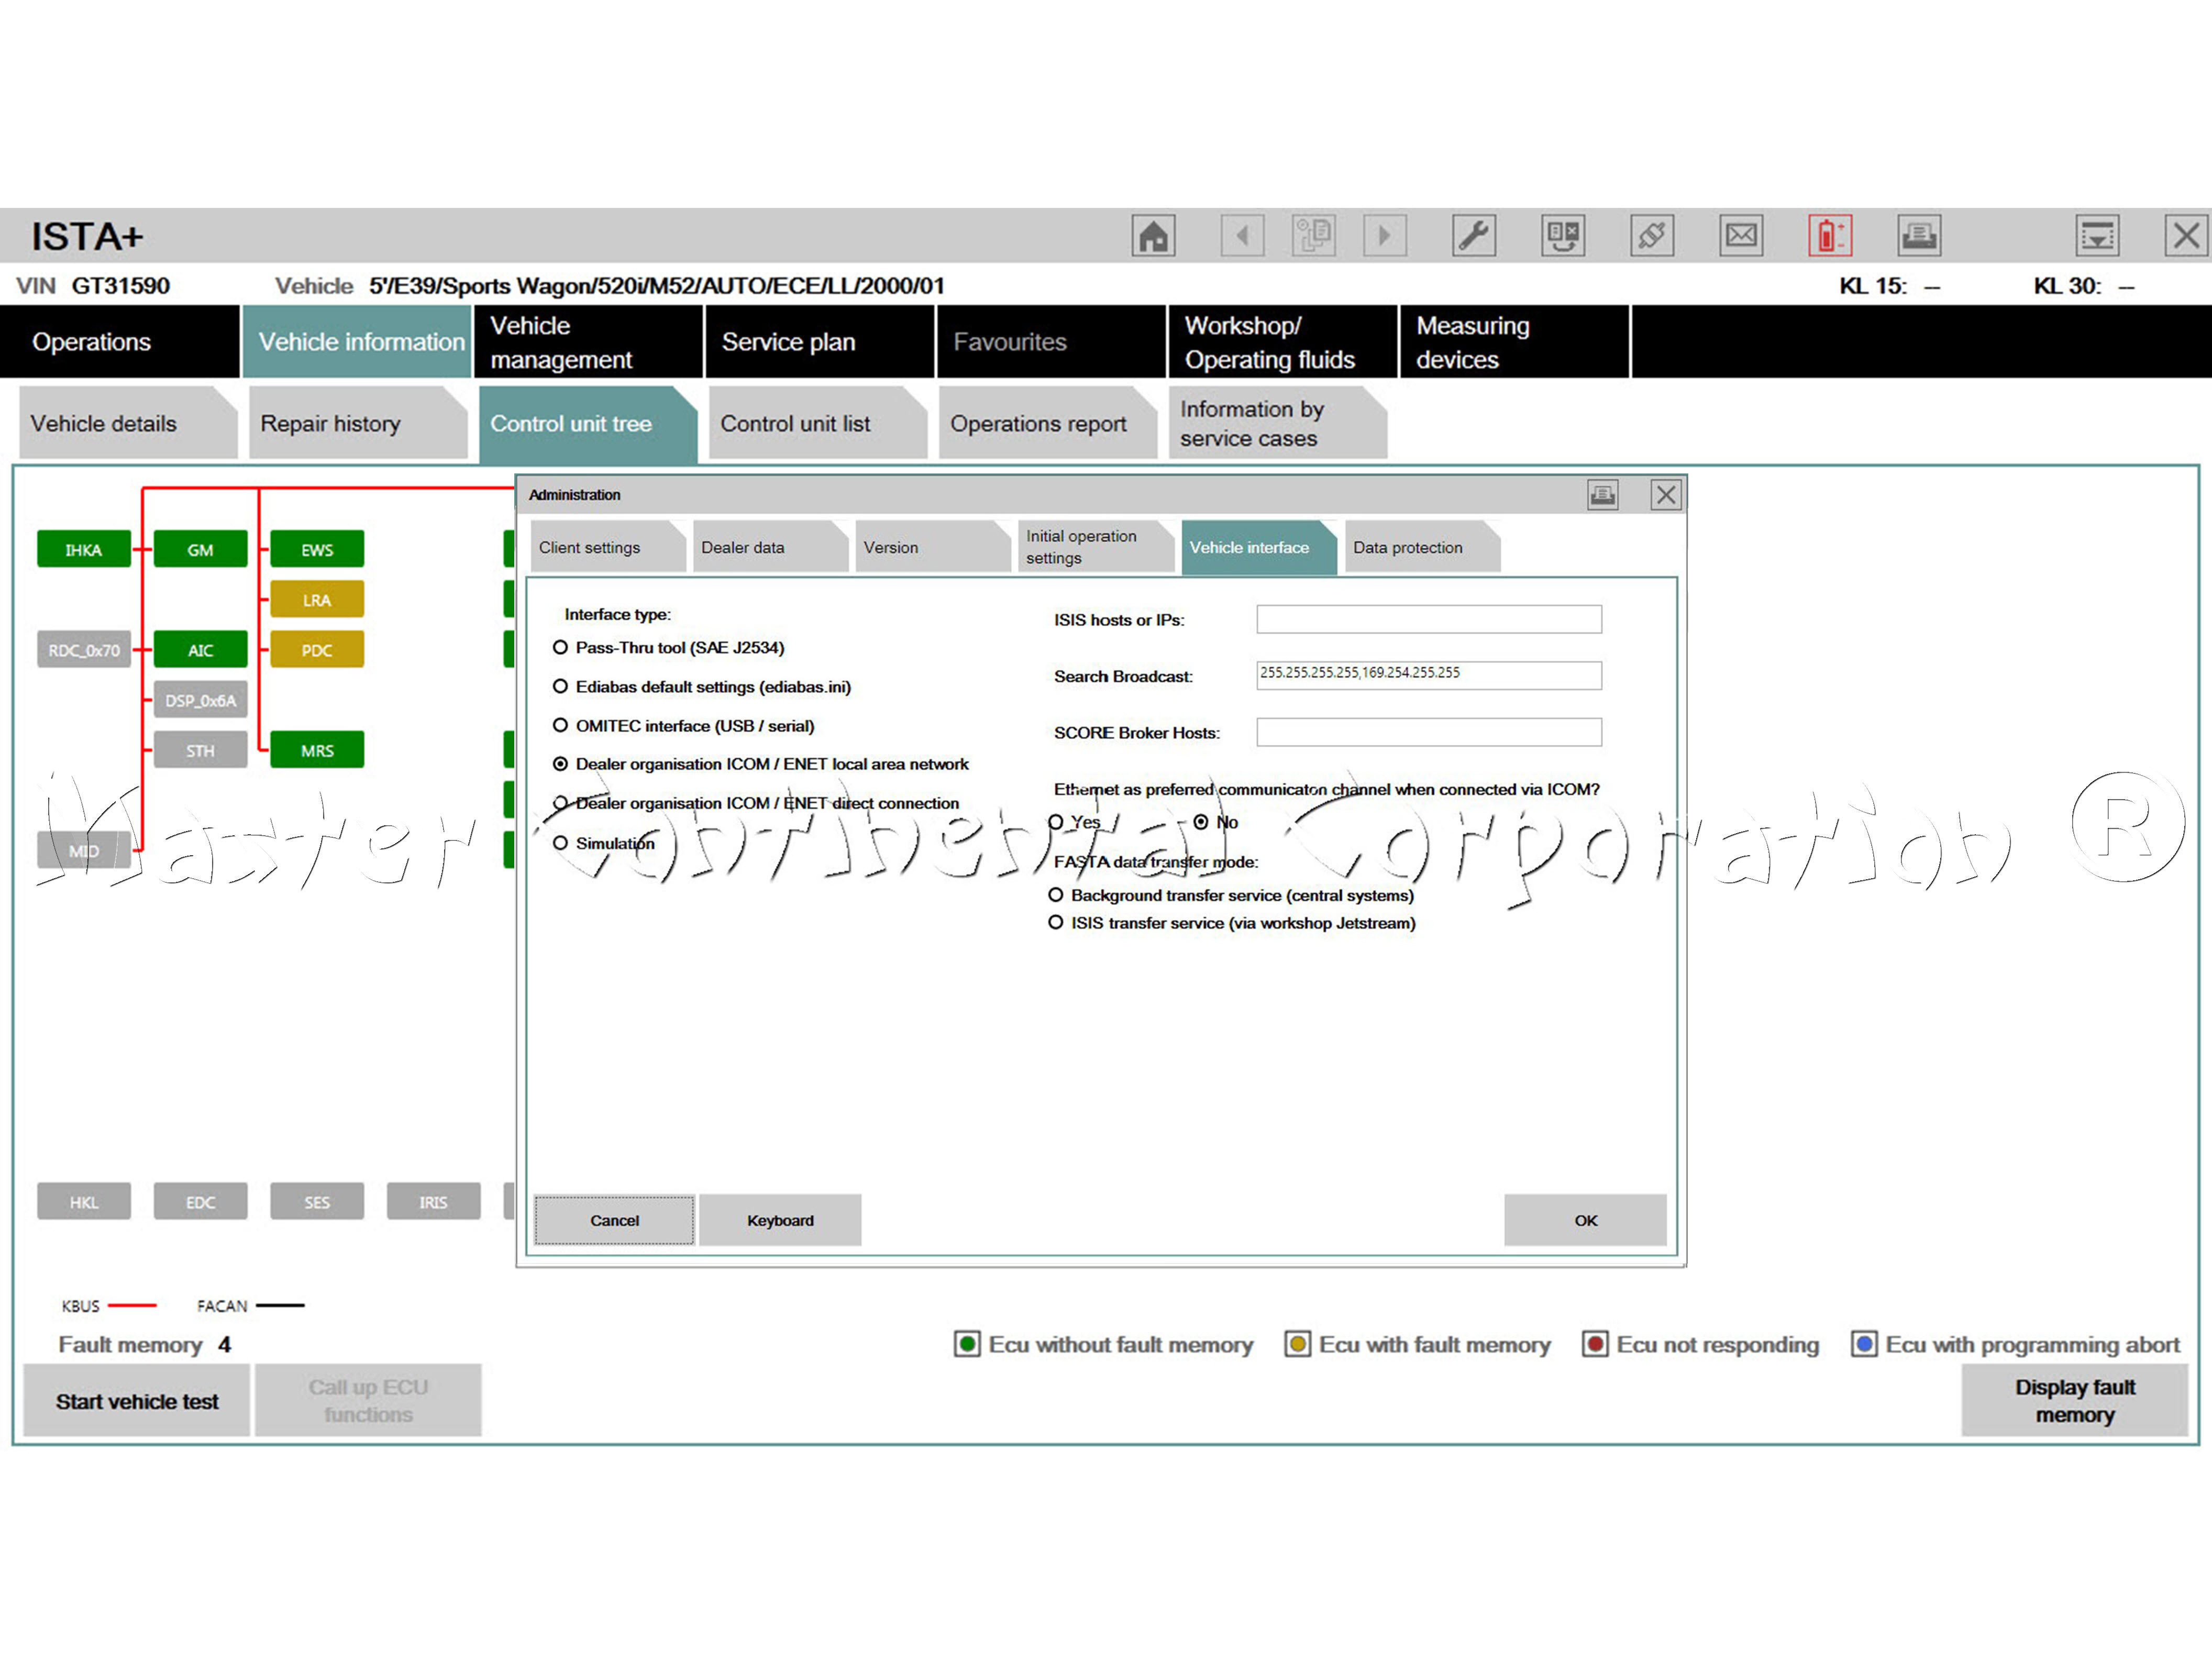Viewport: 2212px width, 1659px height.
Task: Select the PDC control unit
Action: (317, 649)
